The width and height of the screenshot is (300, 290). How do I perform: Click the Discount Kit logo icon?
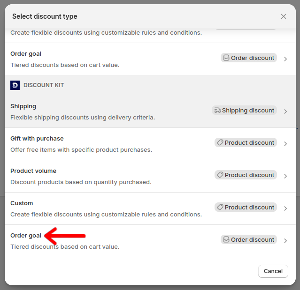tap(15, 85)
